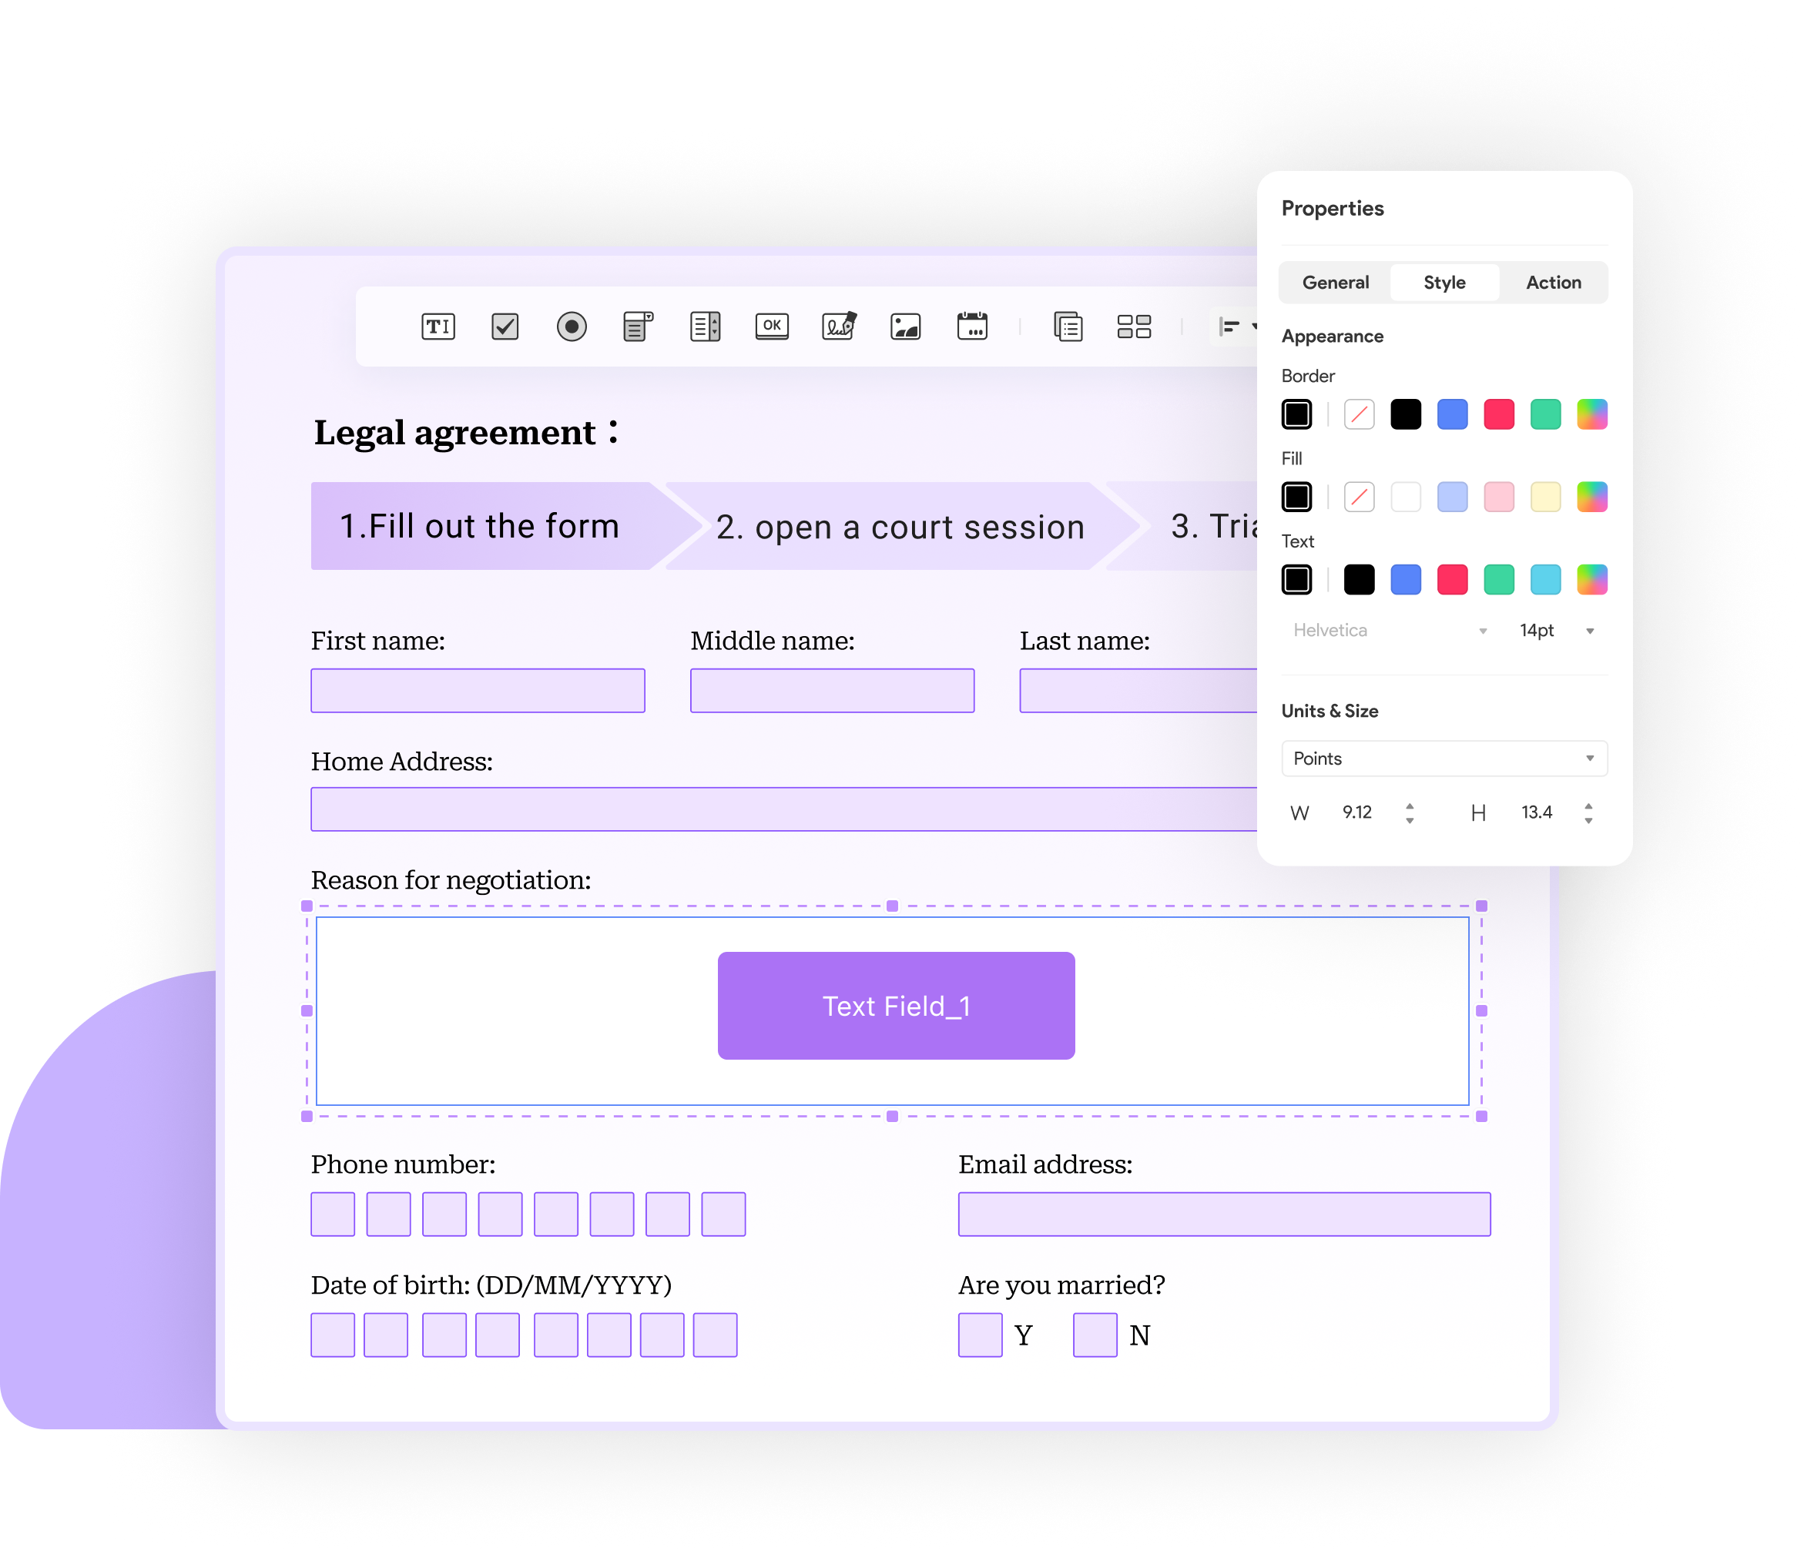Select the Style properties panel
The image size is (1804, 1551).
point(1442,283)
